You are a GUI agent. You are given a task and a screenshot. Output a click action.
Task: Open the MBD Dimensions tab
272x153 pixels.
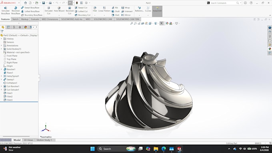(50, 19)
